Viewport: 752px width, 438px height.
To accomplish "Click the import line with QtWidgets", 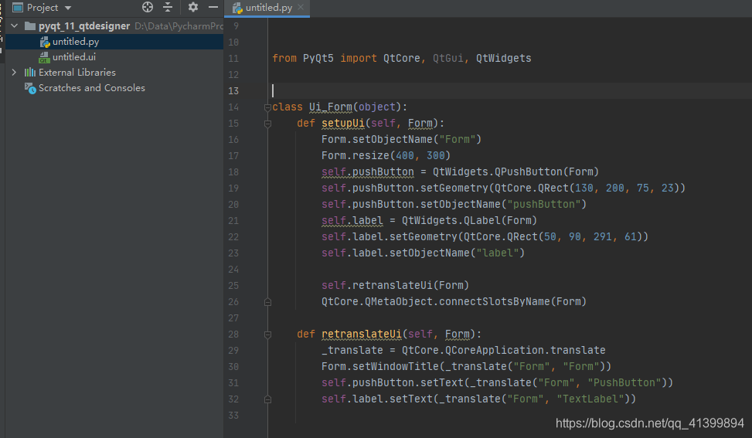I will pyautogui.click(x=401, y=59).
